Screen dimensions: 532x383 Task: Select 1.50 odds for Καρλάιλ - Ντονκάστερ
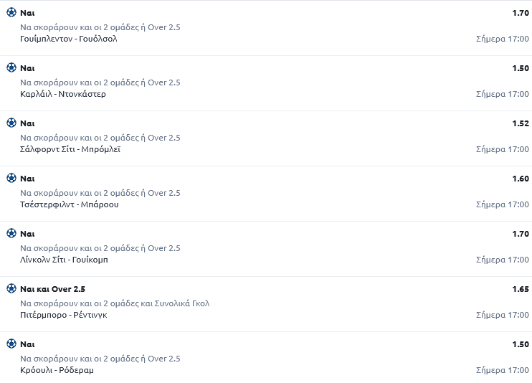coord(521,68)
